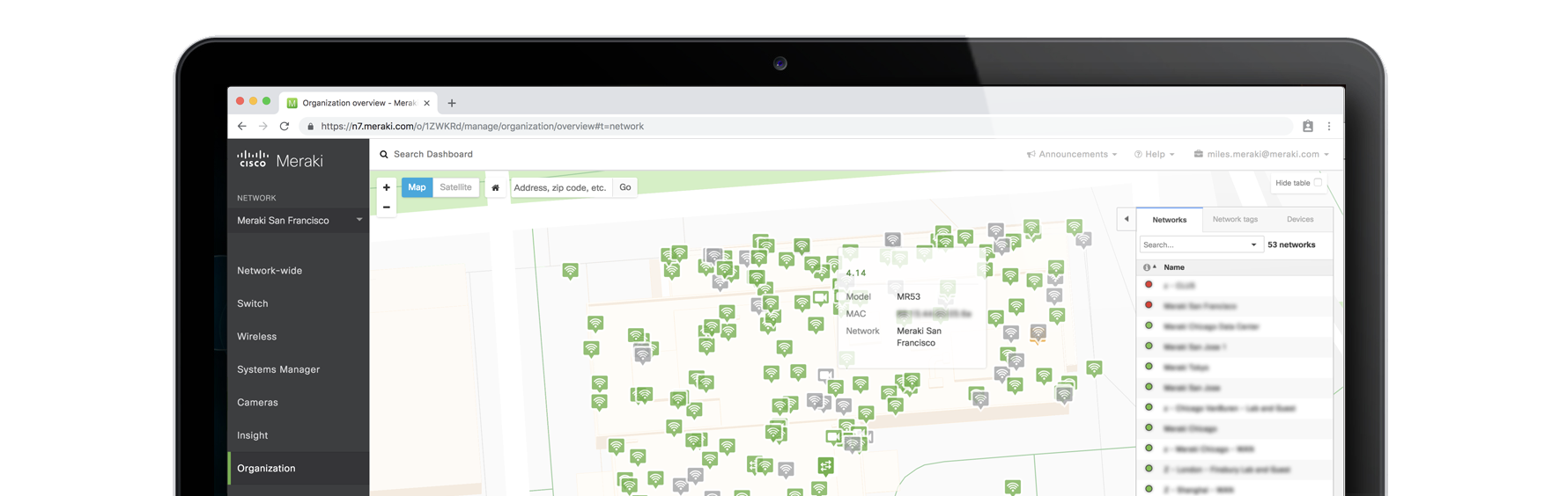The height and width of the screenshot is (496, 1559).
Task: Open Meraki San Francisco link in device popup
Action: pyautogui.click(x=919, y=338)
